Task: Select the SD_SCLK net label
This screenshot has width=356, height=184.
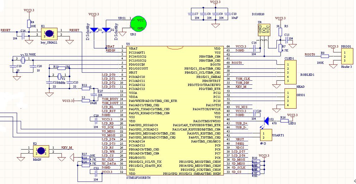Action: tap(239, 168)
